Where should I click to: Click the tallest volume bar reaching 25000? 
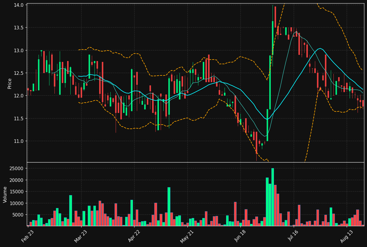point(273,197)
